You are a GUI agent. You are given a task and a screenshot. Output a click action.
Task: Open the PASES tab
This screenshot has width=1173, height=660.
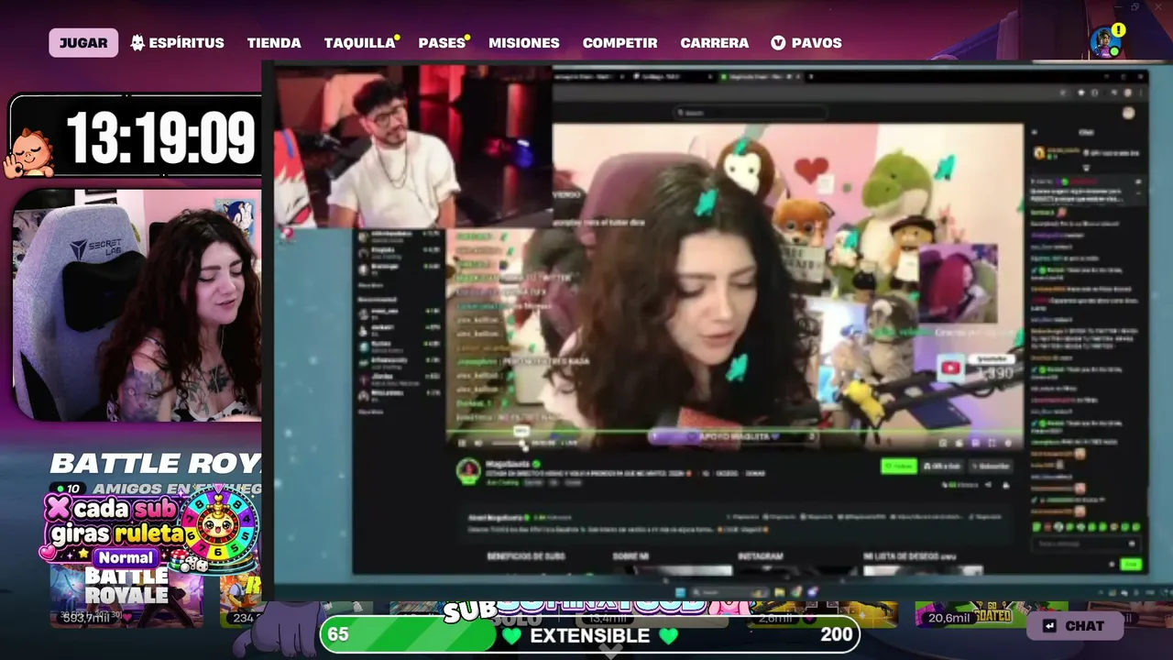coord(442,43)
